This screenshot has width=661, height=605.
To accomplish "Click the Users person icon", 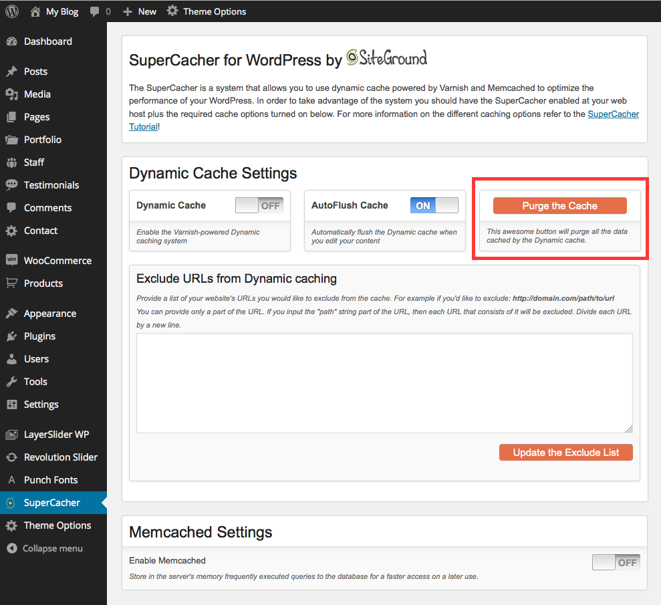I will (12, 359).
